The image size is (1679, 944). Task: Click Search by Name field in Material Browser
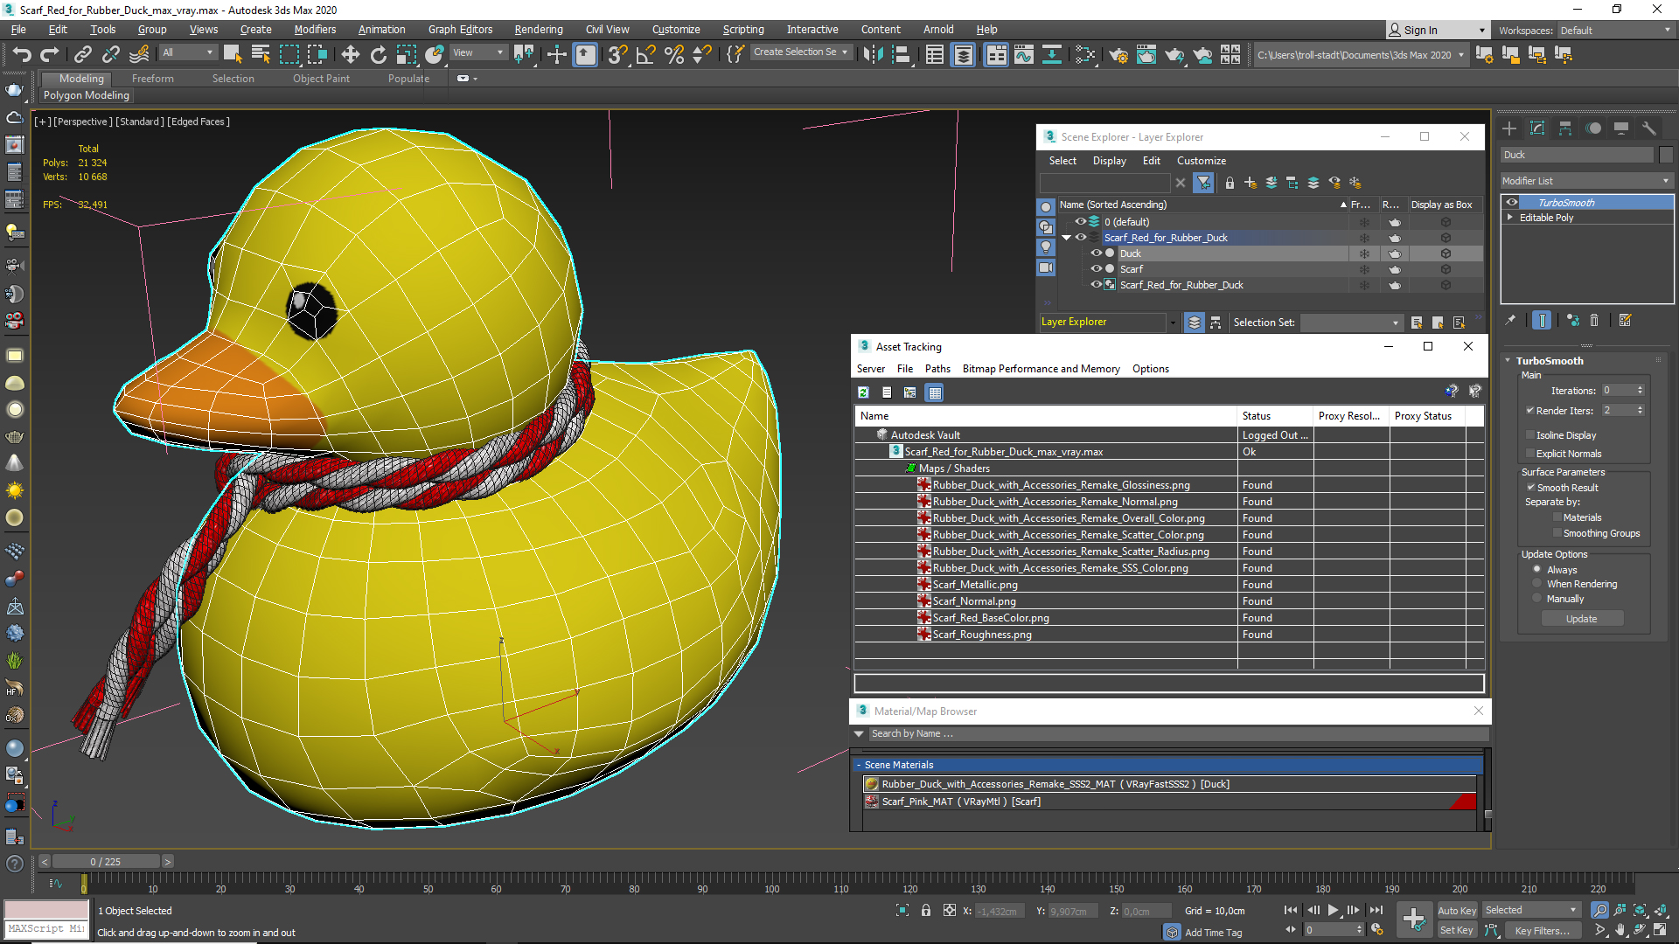pyautogui.click(x=1176, y=734)
